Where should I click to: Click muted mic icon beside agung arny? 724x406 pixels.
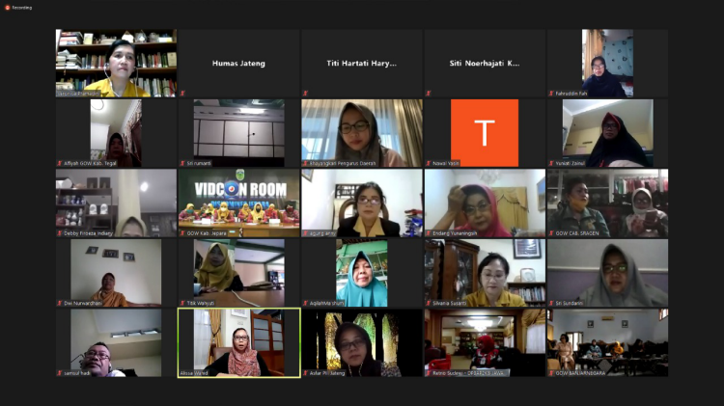[x=305, y=233]
